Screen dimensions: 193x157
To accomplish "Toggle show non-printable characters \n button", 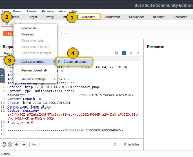I will tap(131, 53).
